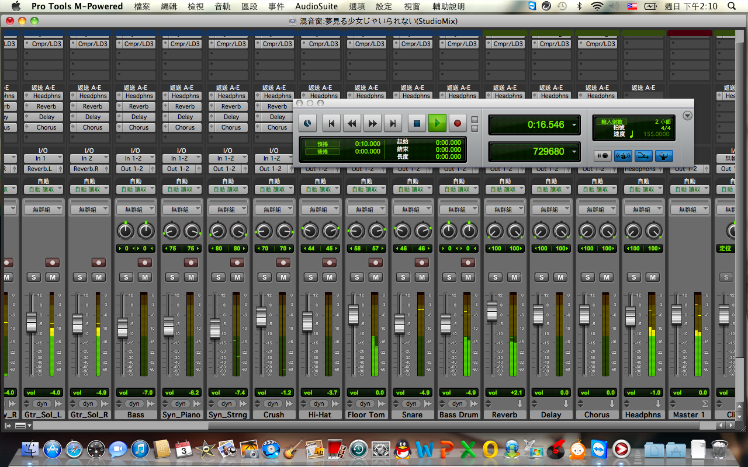
Task: Open the 輔助說明 menu
Action: point(449,6)
